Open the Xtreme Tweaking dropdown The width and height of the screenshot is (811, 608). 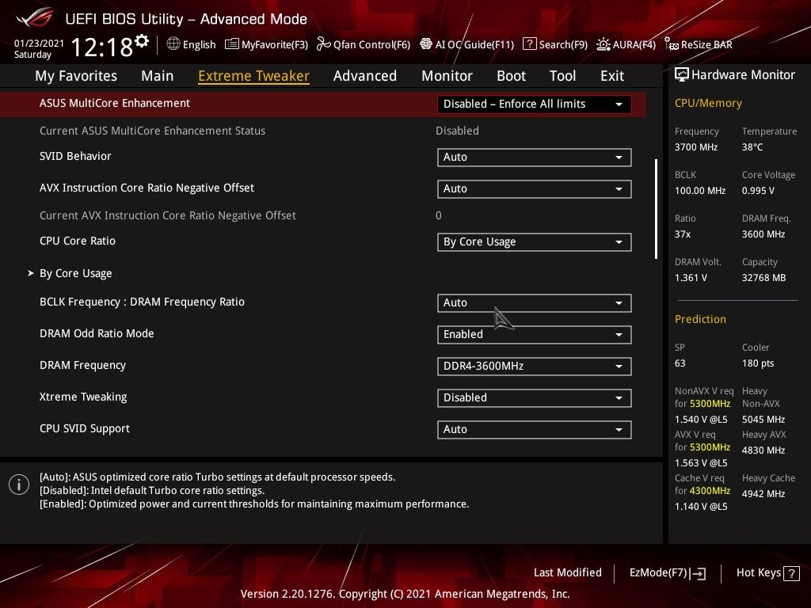coord(535,397)
